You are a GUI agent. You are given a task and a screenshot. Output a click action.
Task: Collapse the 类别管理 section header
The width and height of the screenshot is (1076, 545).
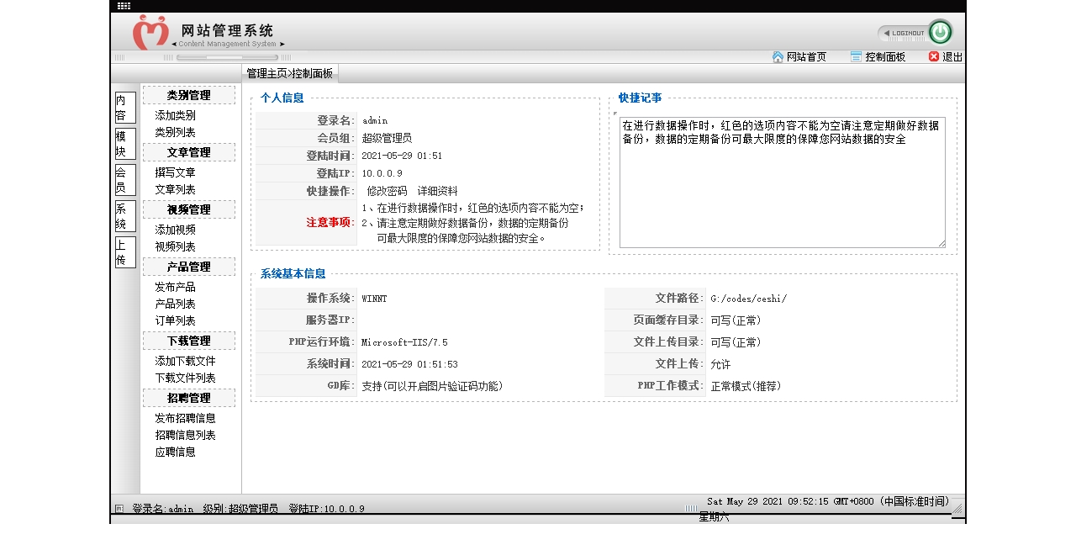(x=189, y=95)
